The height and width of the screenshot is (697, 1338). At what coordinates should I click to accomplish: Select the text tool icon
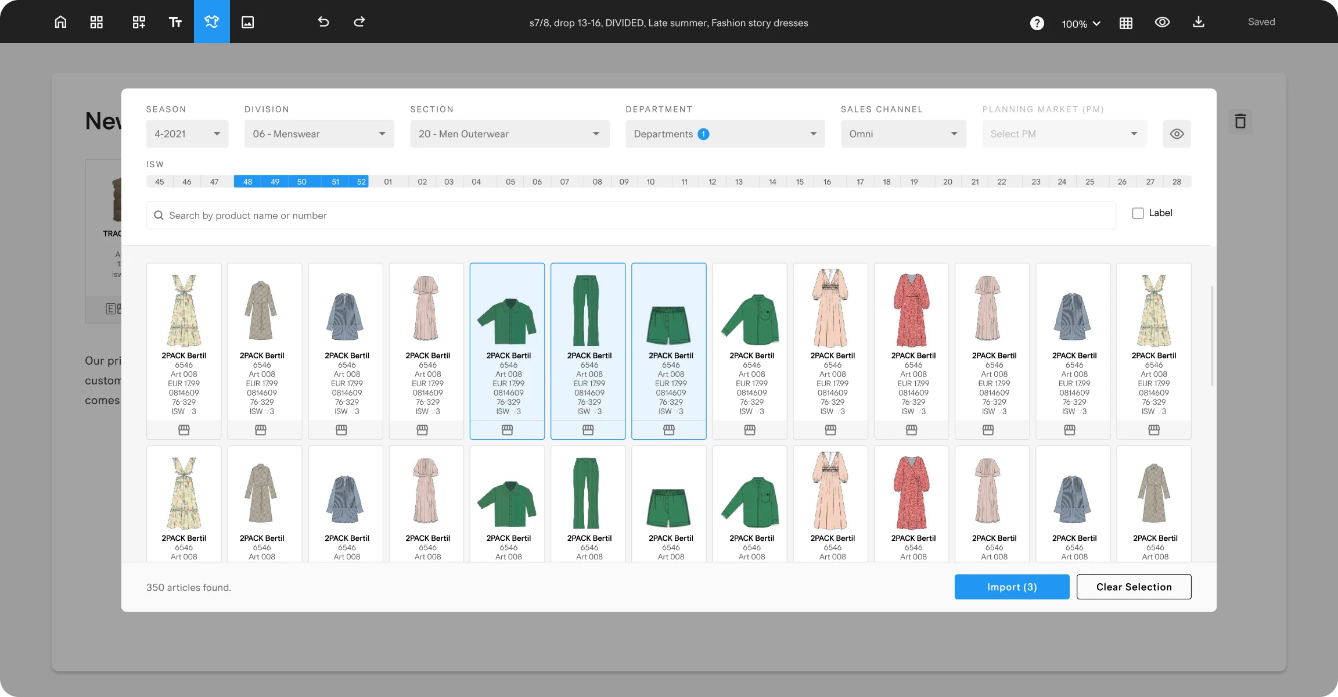[x=175, y=22]
